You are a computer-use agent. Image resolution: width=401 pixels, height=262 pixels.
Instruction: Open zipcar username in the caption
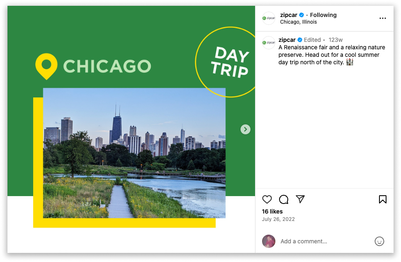pos(287,40)
